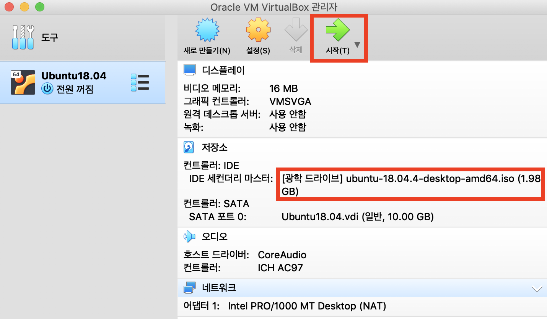This screenshot has height=319, width=547.
Task: Select 도구 tools icon in sidebar
Action: (23, 37)
